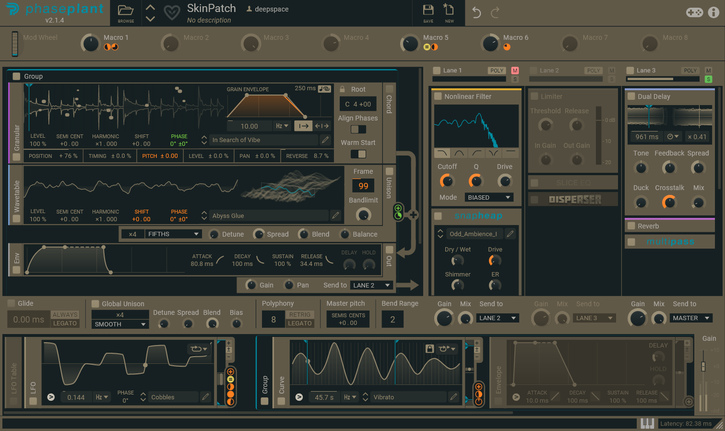Open the BIASED mode dropdown
The width and height of the screenshot is (725, 431).
[489, 197]
